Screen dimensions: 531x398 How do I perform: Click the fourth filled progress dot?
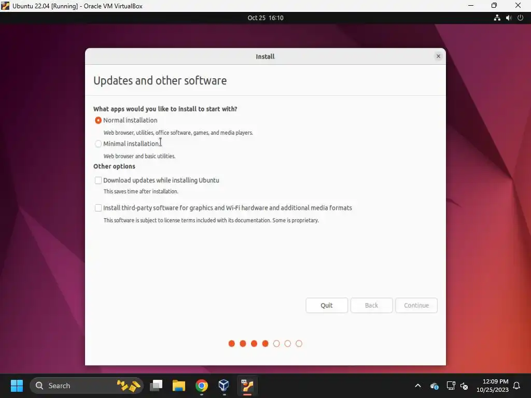[x=265, y=344]
